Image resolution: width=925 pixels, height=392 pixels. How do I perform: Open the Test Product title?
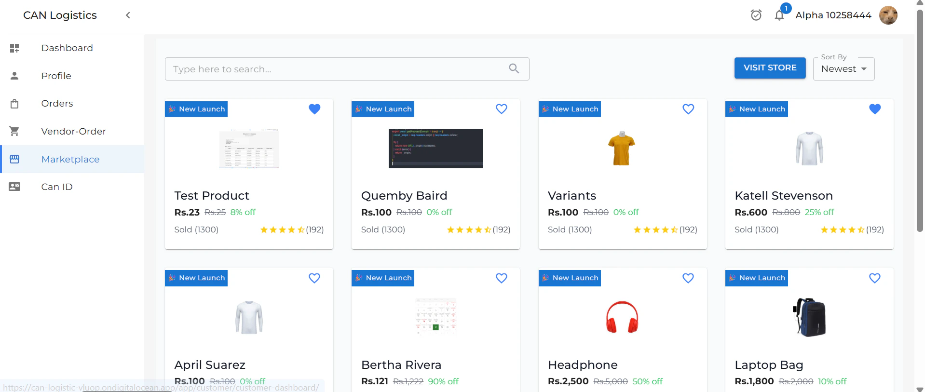coord(212,196)
